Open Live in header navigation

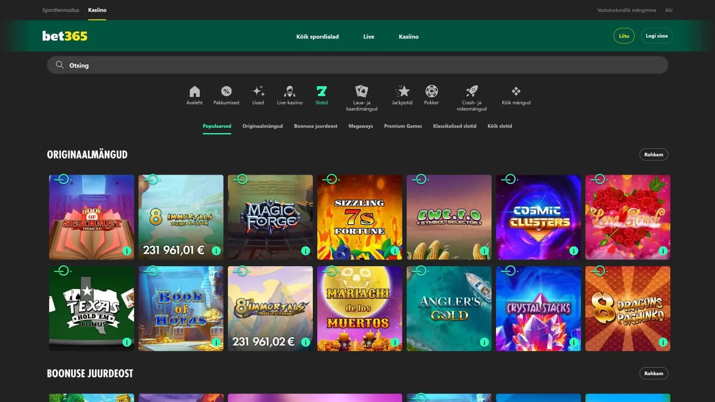(x=369, y=37)
